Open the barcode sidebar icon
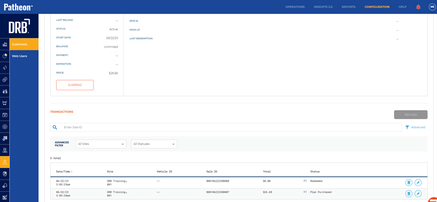 coord(4,138)
